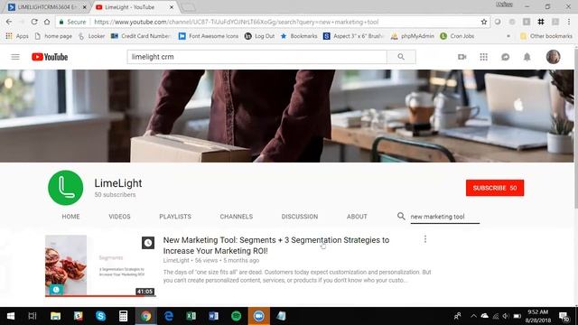Click the browser address bar URL

pos(237,22)
